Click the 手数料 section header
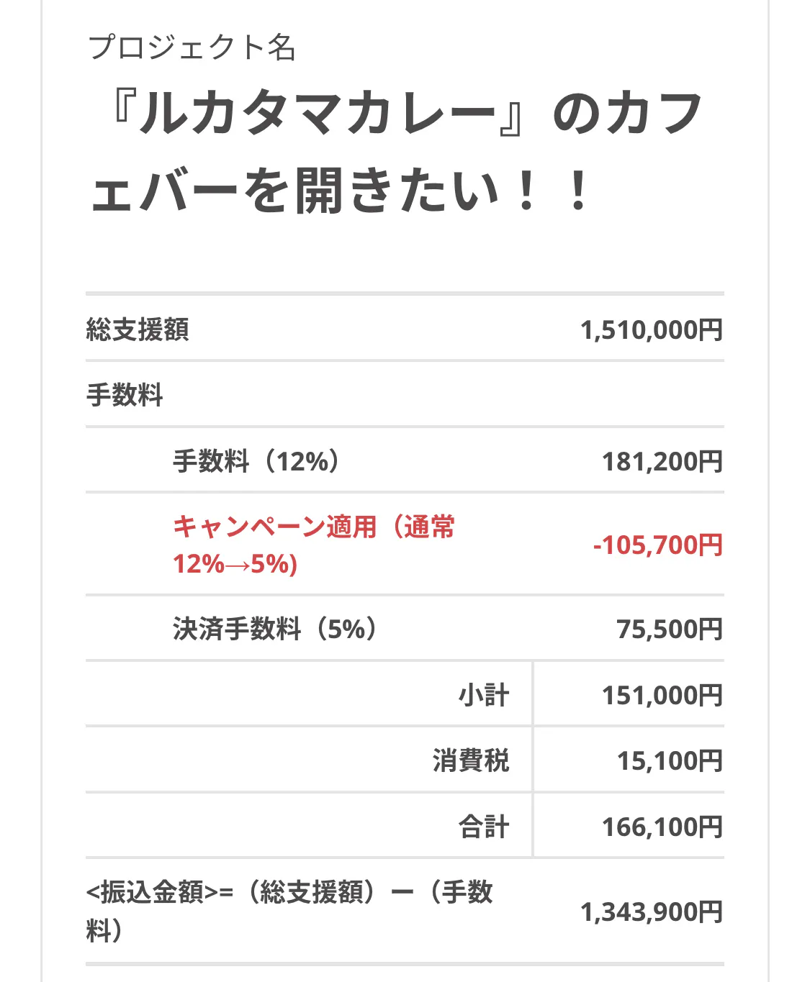This screenshot has height=982, width=810. click(125, 395)
